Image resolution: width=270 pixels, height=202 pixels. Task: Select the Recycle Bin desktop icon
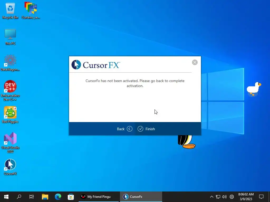click(x=10, y=11)
